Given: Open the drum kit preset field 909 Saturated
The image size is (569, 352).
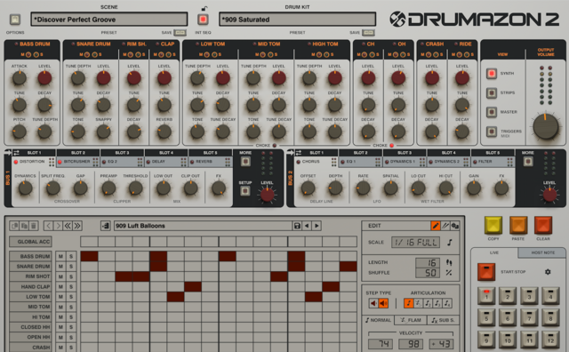Looking at the screenshot, I should coord(297,20).
